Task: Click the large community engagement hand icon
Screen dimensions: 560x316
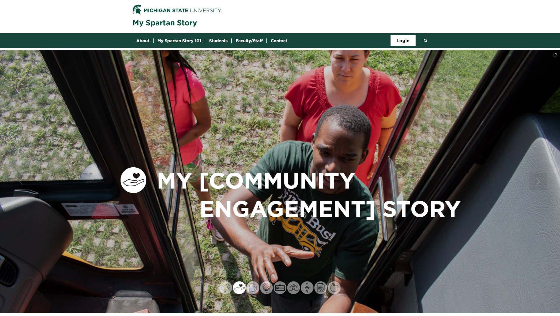Action: click(x=133, y=180)
